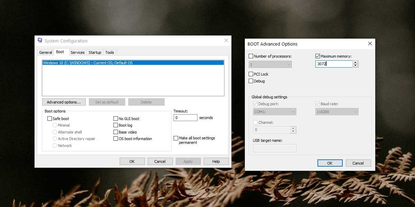
Task: Switch to the Services tab
Action: [77, 52]
